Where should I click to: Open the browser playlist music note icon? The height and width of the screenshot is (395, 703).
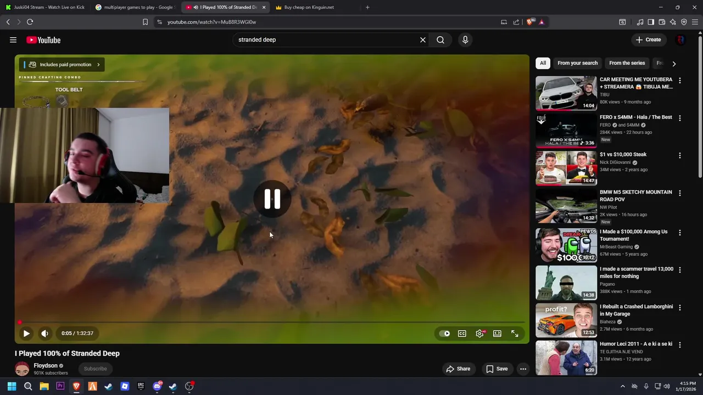[640, 22]
